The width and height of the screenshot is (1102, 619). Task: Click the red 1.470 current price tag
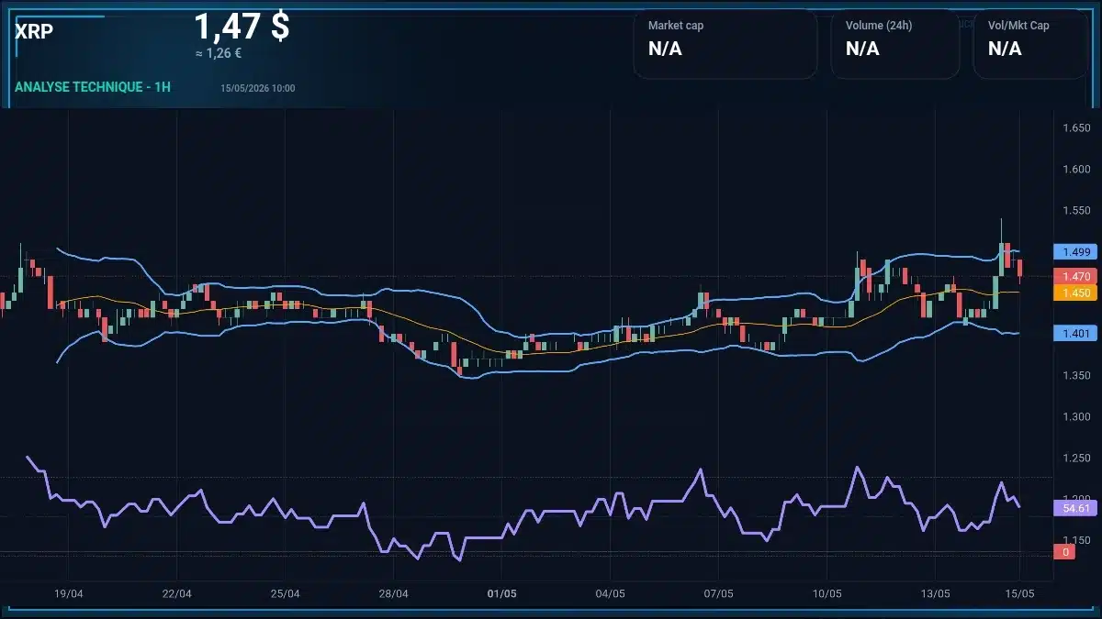coord(1075,276)
